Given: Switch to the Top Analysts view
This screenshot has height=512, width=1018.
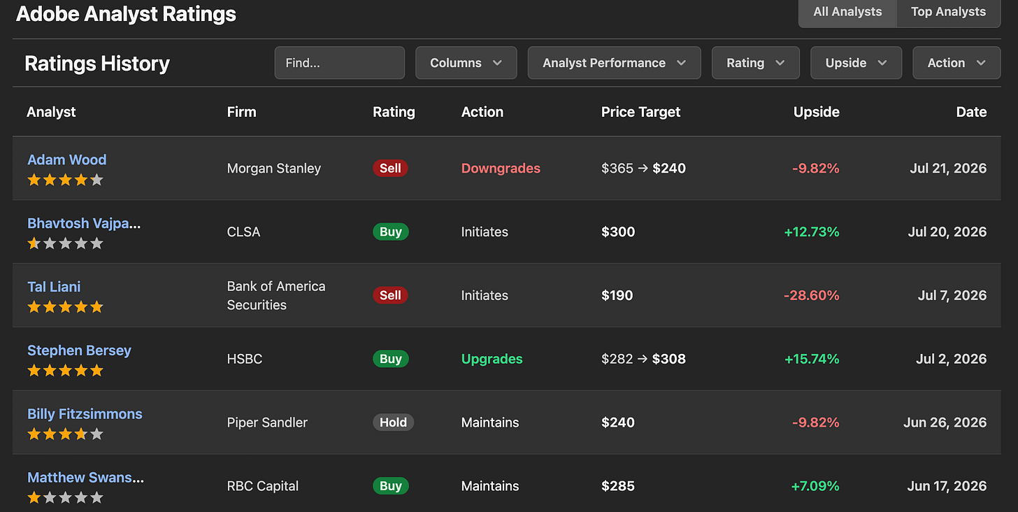Looking at the screenshot, I should click(948, 12).
